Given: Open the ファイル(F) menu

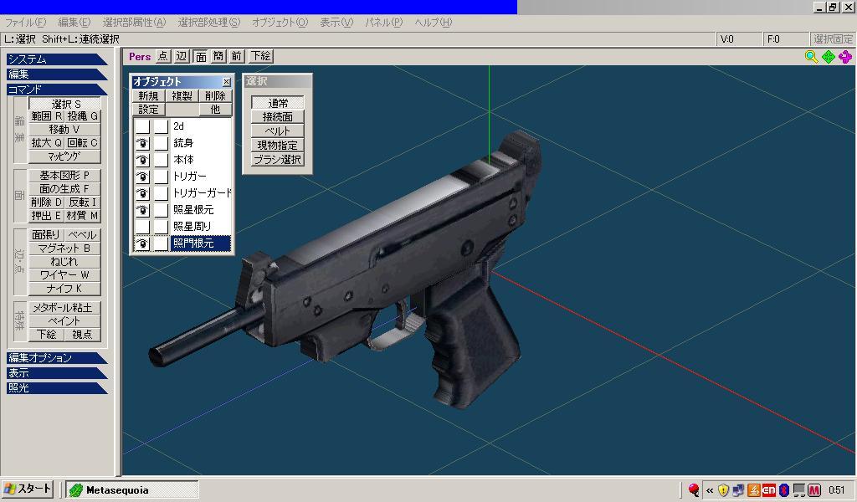Looking at the screenshot, I should coord(26,23).
